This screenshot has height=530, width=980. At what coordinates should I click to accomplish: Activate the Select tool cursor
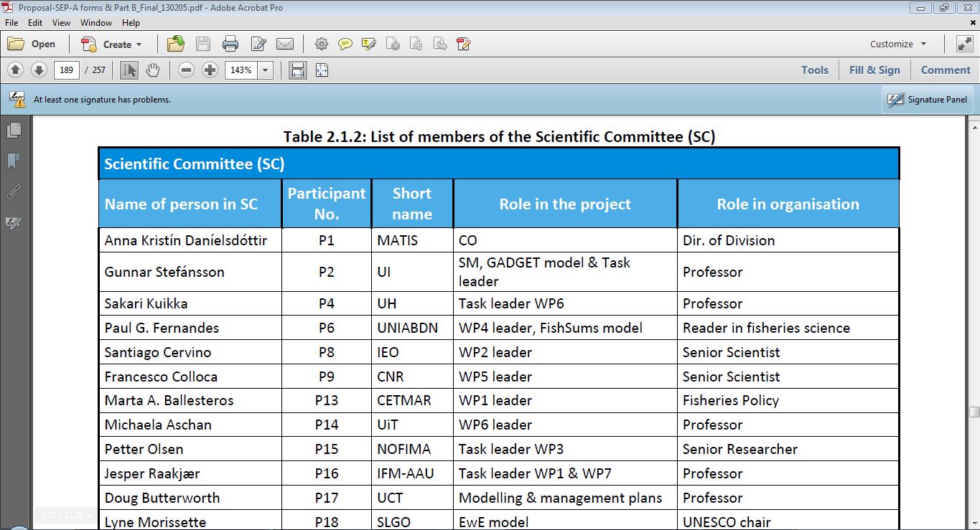click(129, 70)
